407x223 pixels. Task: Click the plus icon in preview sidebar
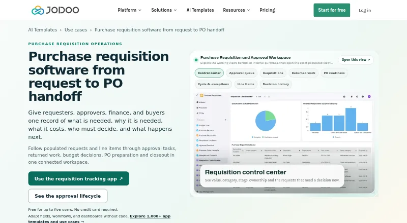[x=225, y=120]
